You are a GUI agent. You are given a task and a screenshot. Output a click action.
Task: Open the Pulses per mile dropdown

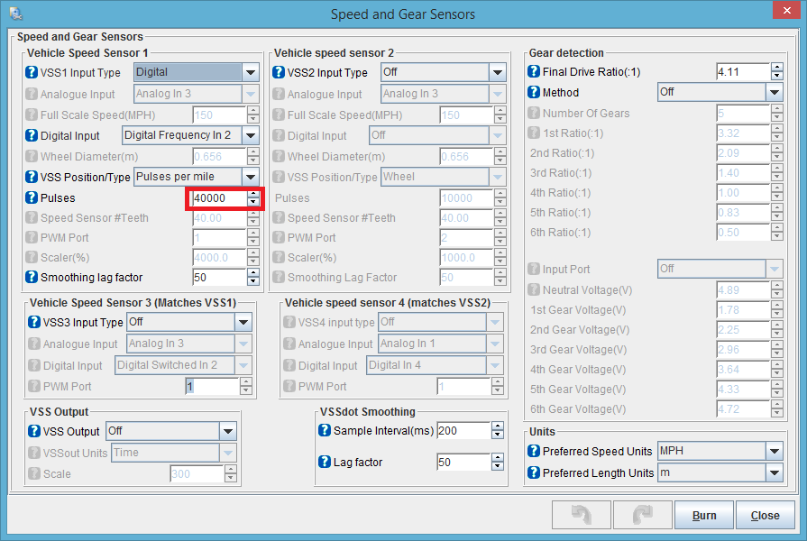pos(251,177)
